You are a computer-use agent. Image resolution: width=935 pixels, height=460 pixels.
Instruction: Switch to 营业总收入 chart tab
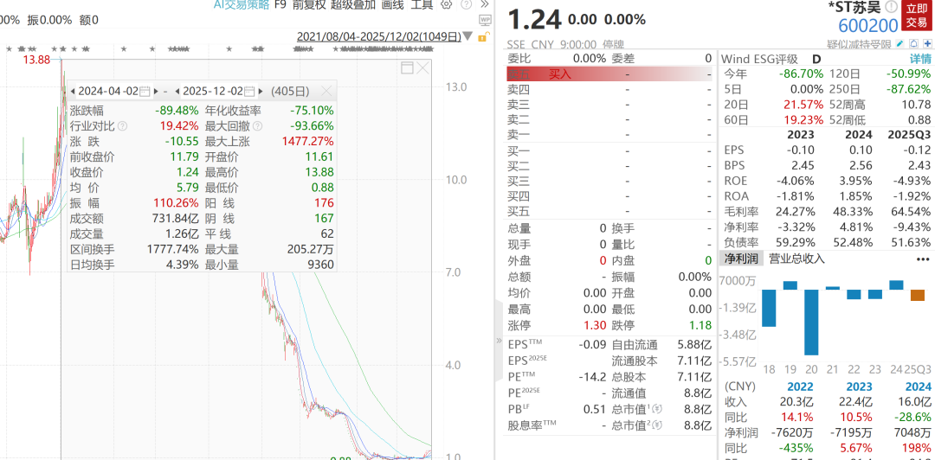point(796,259)
